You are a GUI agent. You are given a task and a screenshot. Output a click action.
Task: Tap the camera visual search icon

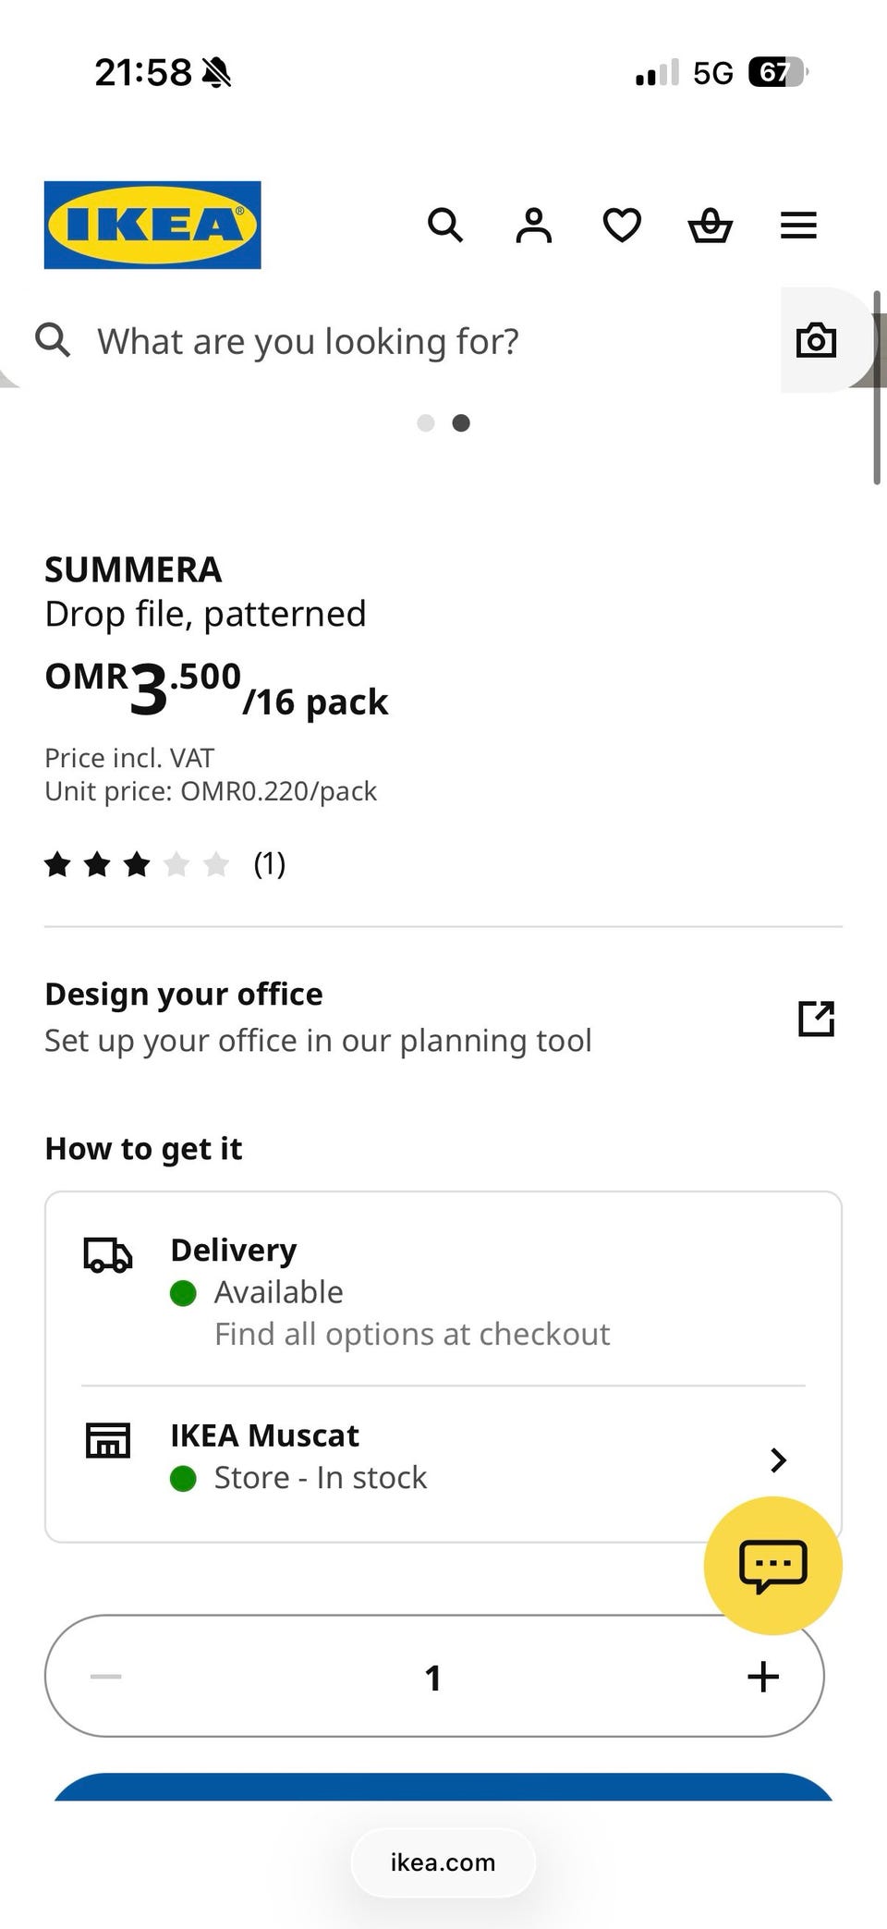[x=816, y=340]
